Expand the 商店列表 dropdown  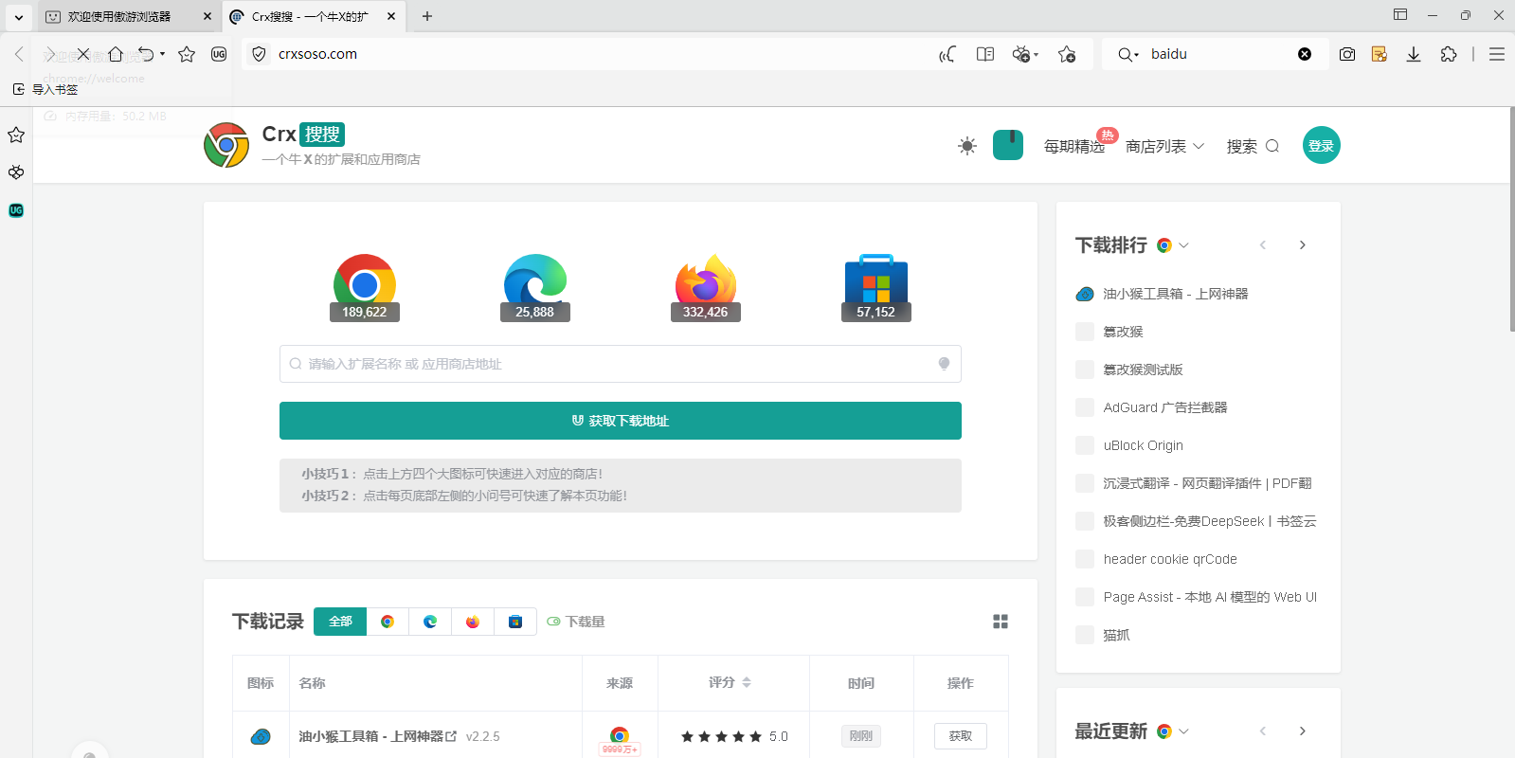1164,146
